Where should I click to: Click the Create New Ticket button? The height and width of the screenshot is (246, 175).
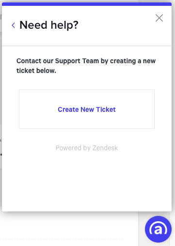(87, 109)
